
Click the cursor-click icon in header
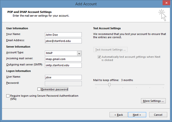point(162,15)
